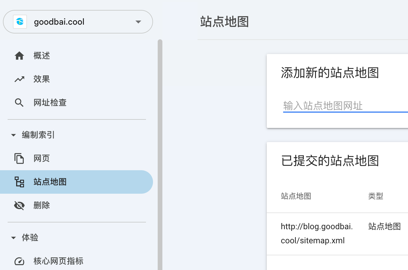Click the speedometer icon for 核心网页指标

pos(19,261)
